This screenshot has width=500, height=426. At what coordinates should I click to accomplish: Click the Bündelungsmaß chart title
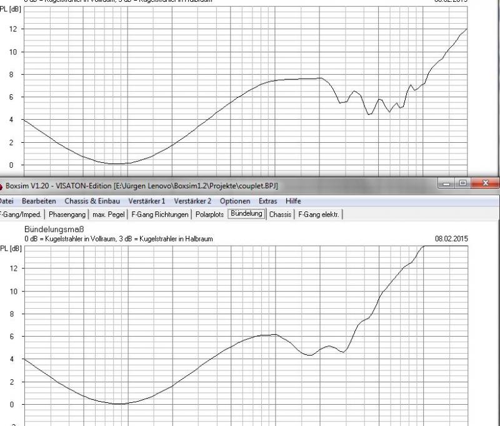tap(54, 230)
